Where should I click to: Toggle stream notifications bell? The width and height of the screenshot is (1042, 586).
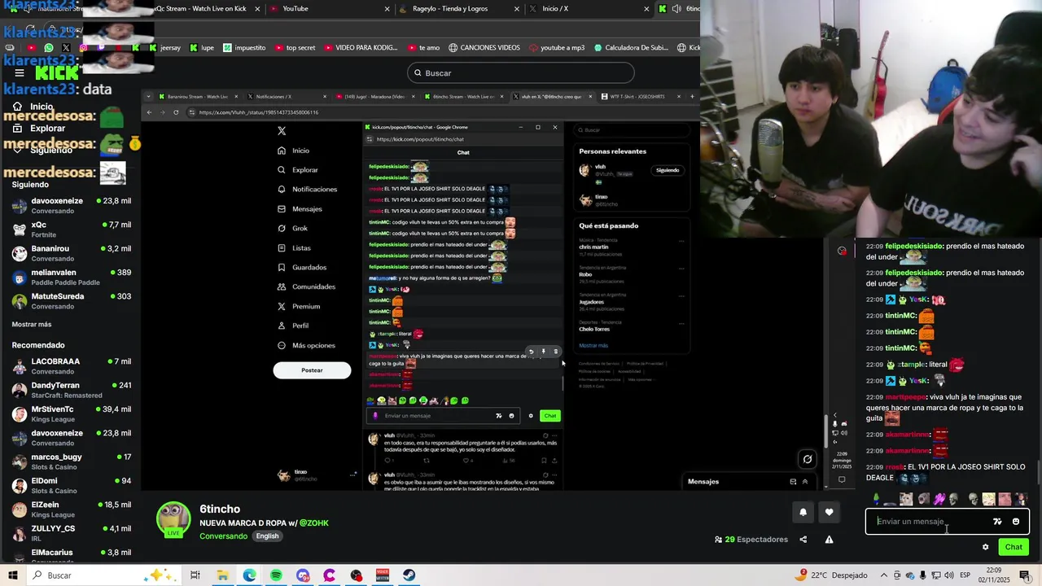pyautogui.click(x=803, y=512)
